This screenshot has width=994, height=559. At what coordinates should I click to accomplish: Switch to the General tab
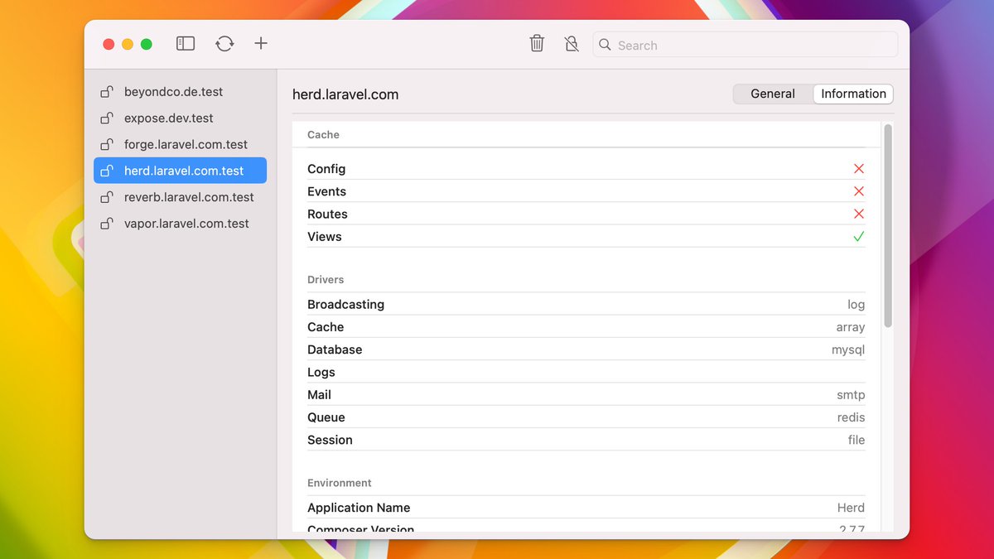[773, 94]
